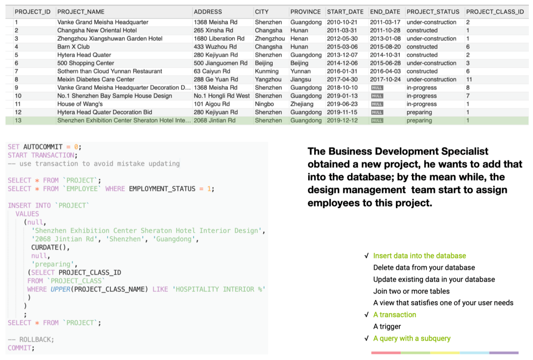The height and width of the screenshot is (360, 533).
Task: Click the pink segment of the color bar
Action: click(386, 353)
